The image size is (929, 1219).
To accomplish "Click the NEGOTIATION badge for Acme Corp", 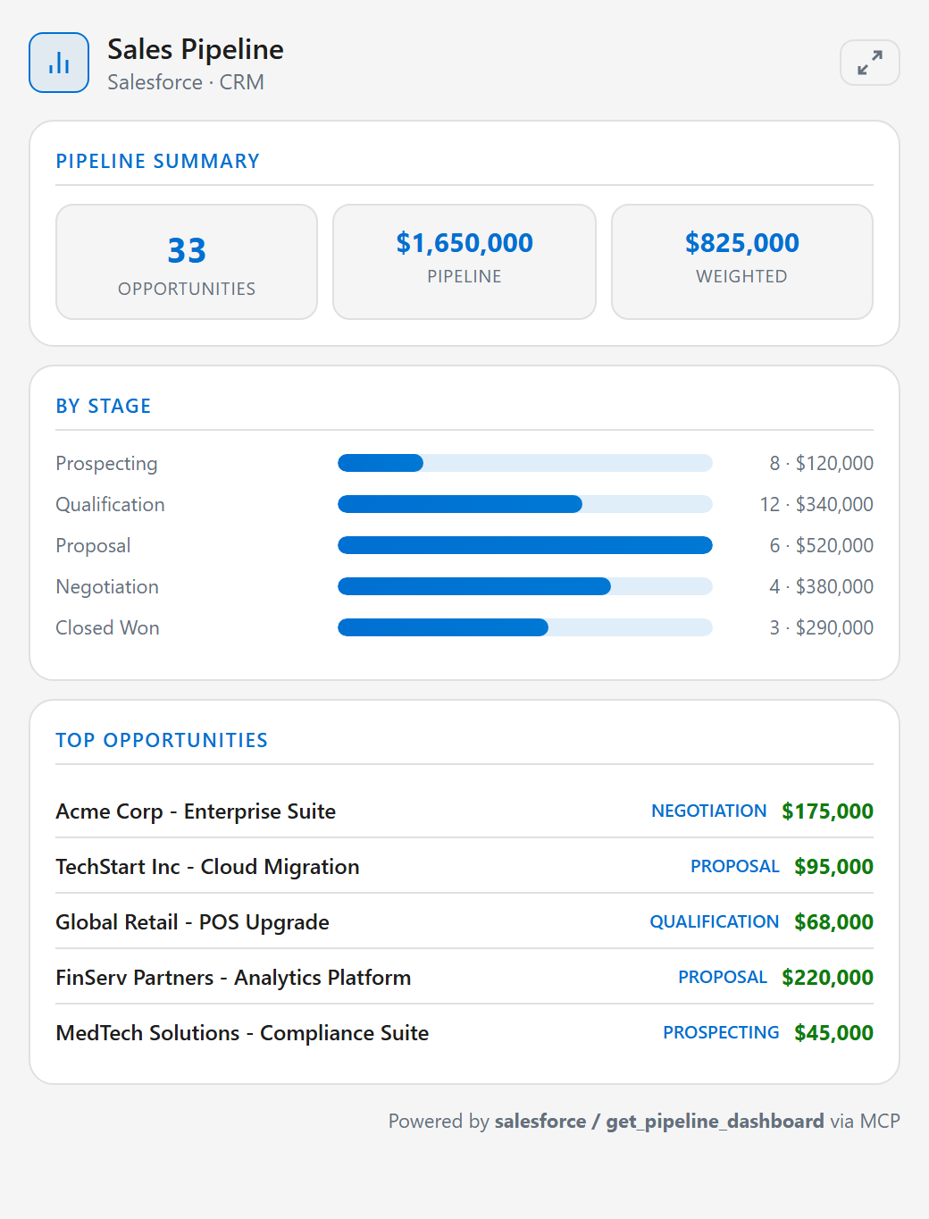I will click(709, 811).
